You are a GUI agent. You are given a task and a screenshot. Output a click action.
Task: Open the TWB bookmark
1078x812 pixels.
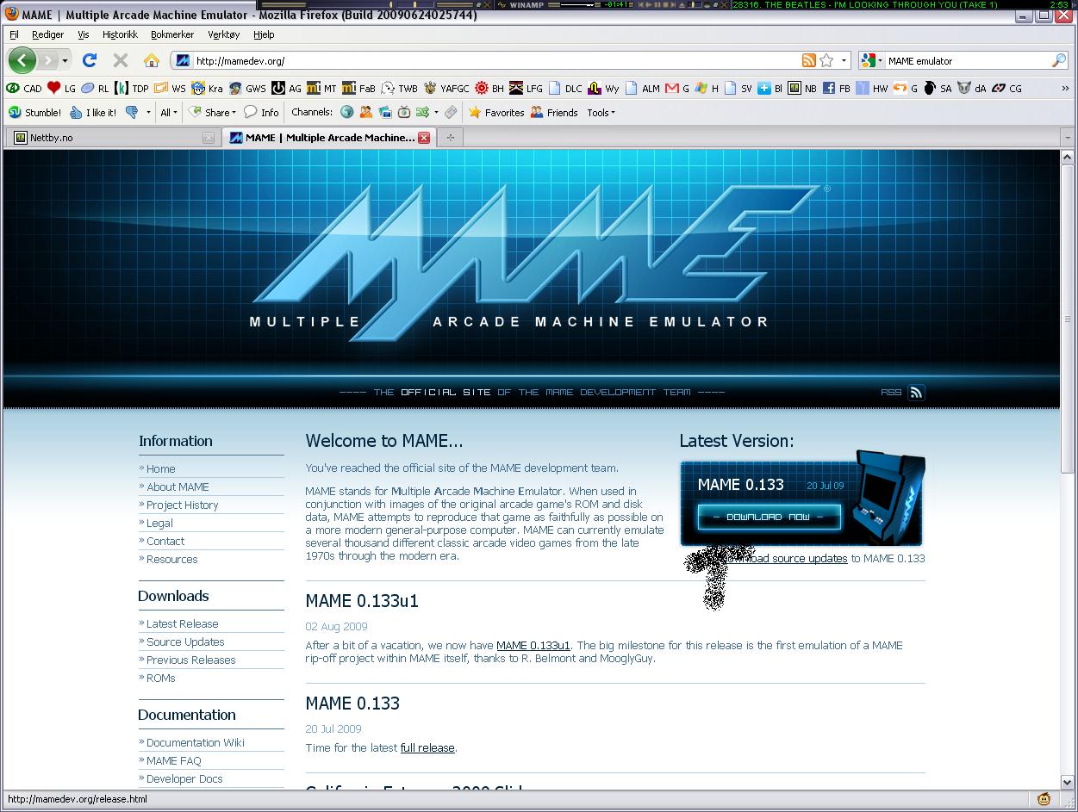[x=400, y=88]
